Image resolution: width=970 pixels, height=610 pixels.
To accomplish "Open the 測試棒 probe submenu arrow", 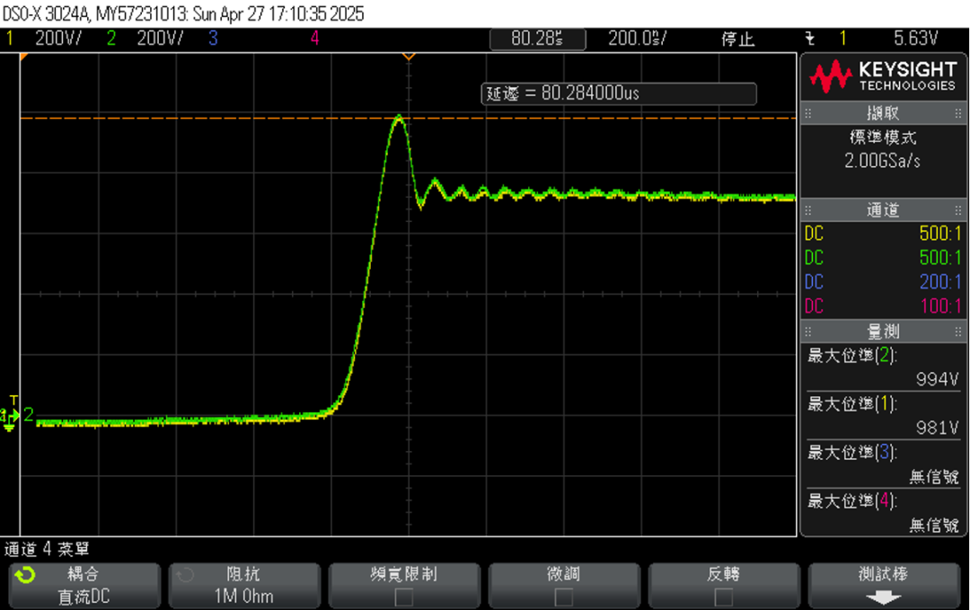I will click(884, 597).
